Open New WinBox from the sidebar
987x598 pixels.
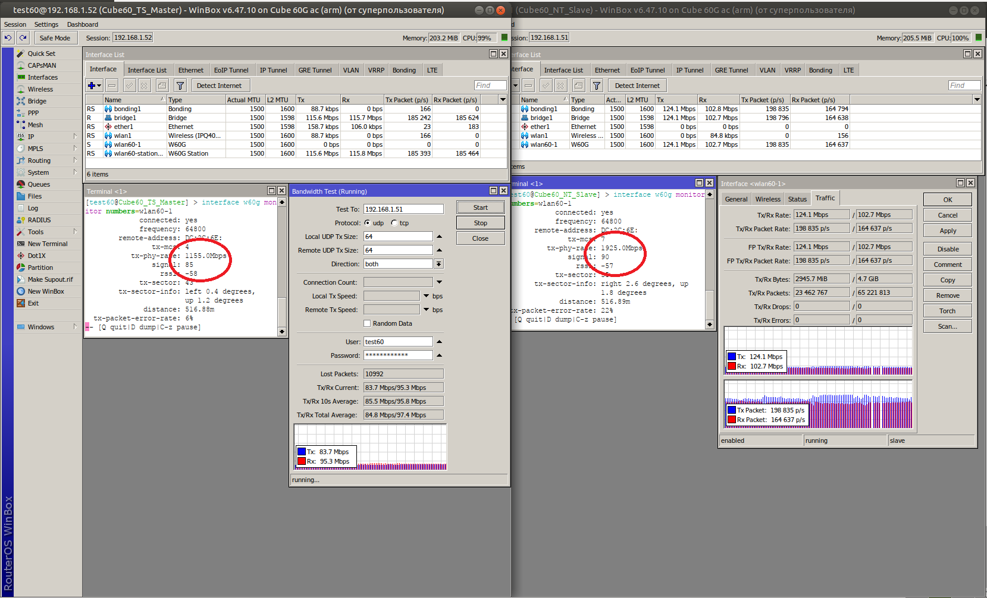pos(46,291)
